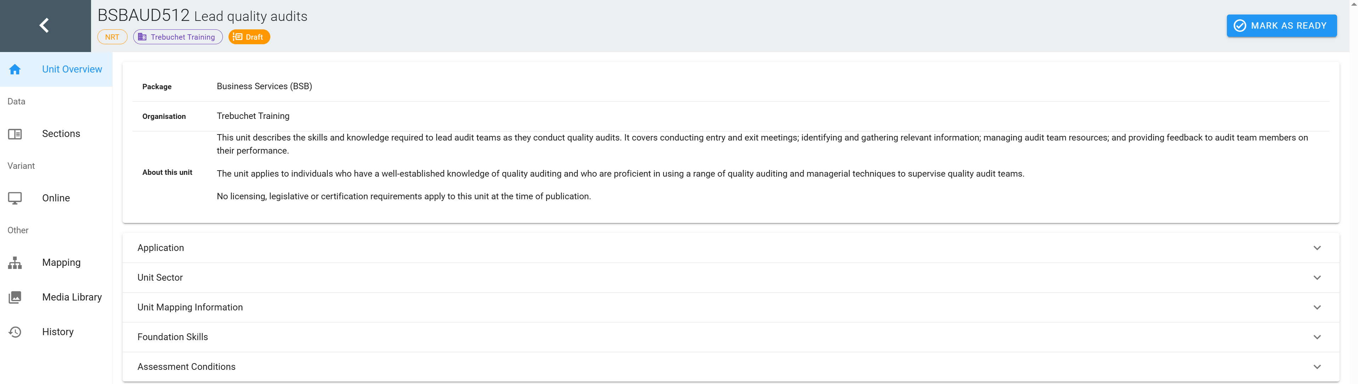Click the Mapping hierarchy icon
The height and width of the screenshot is (384, 1358).
15,262
